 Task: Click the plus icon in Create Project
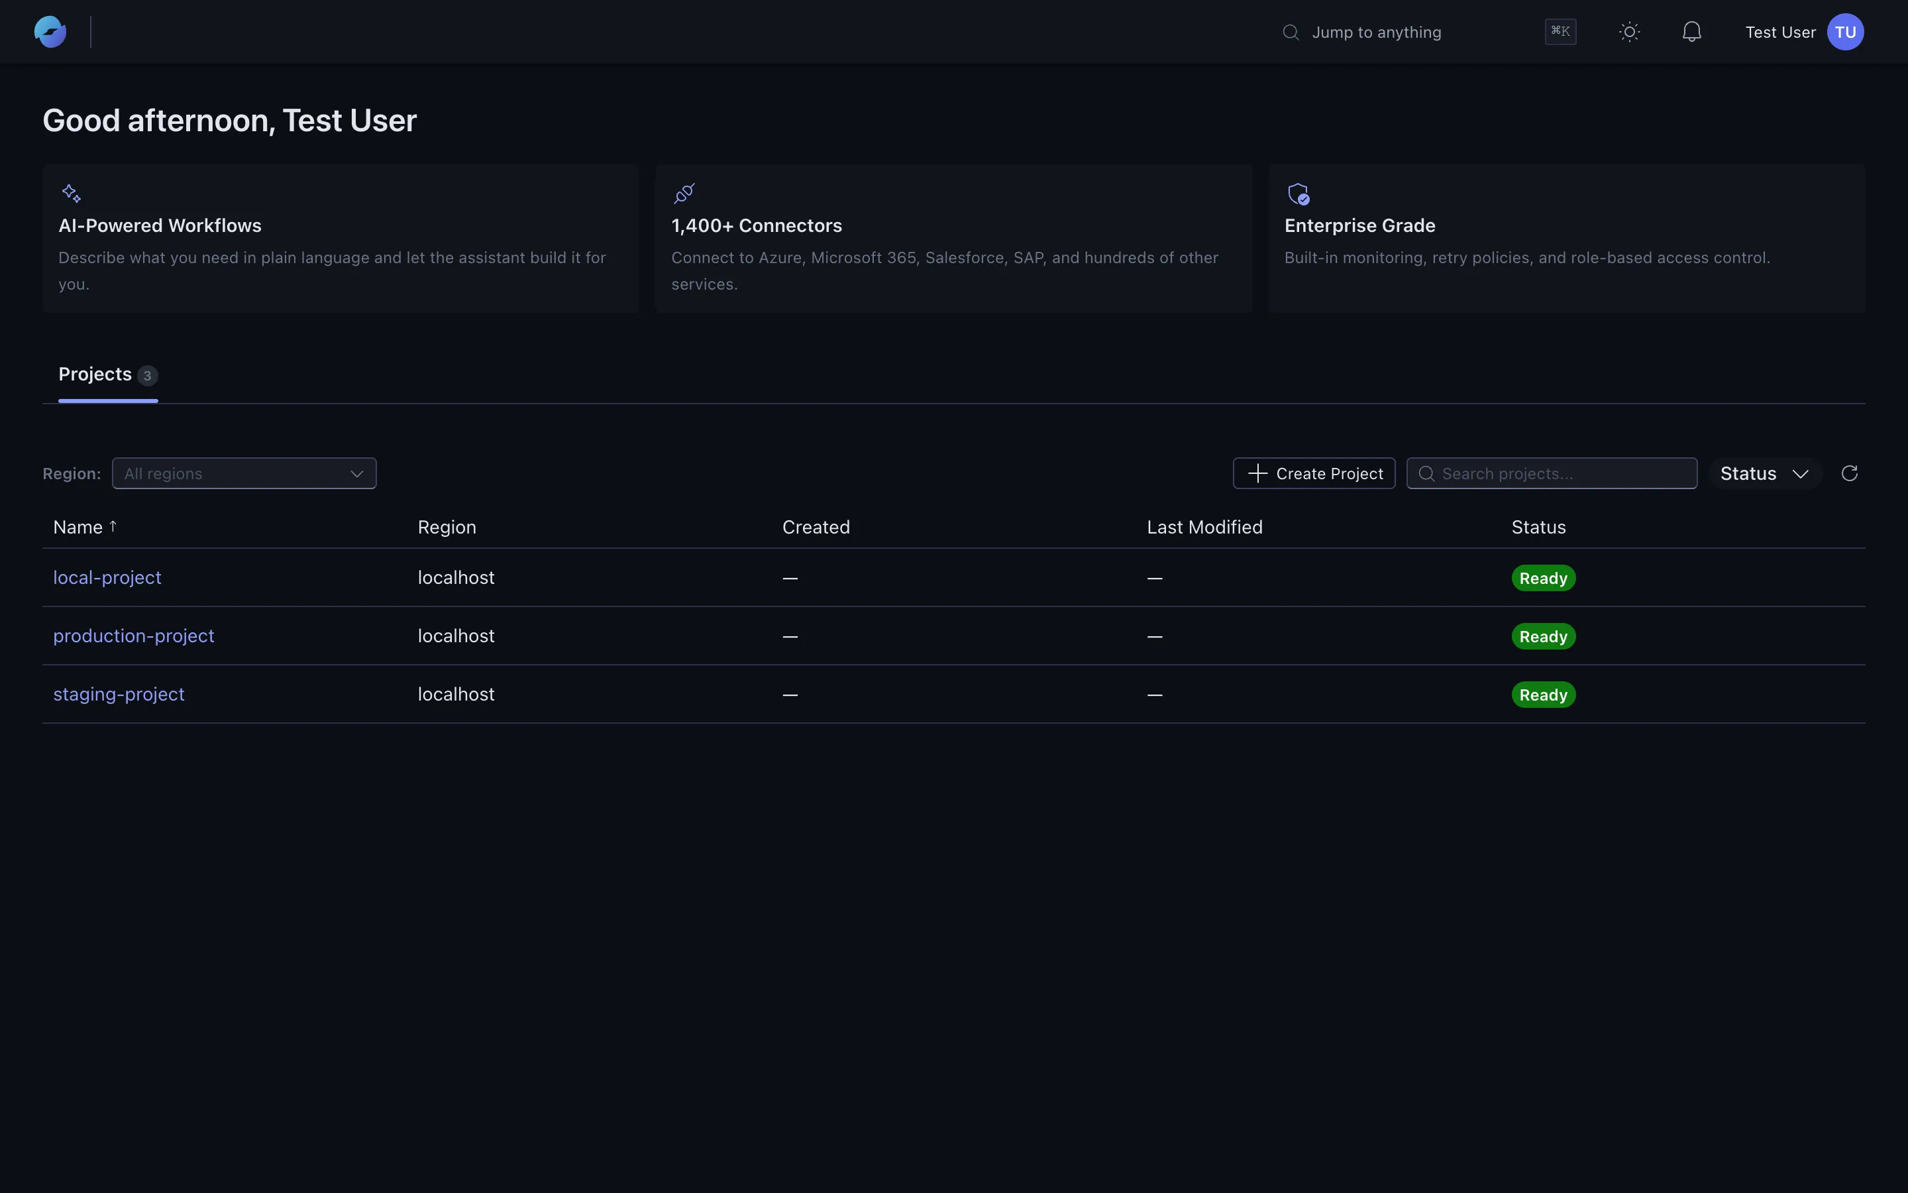[1257, 473]
